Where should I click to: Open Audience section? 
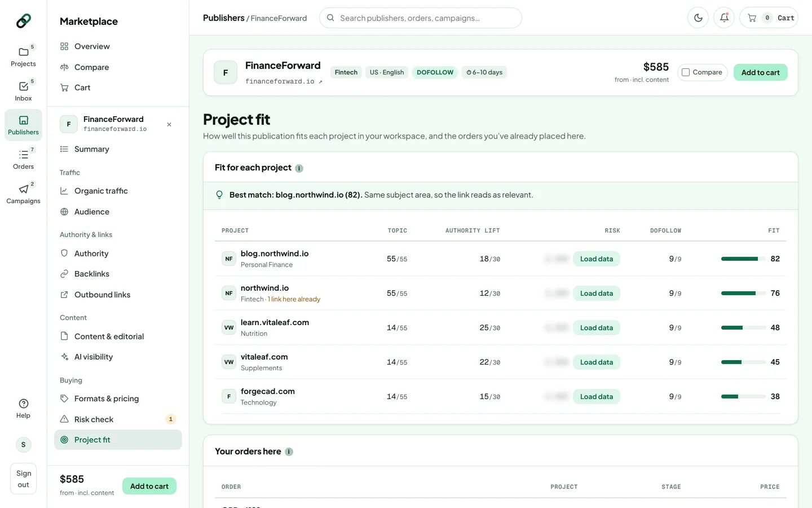click(118, 212)
